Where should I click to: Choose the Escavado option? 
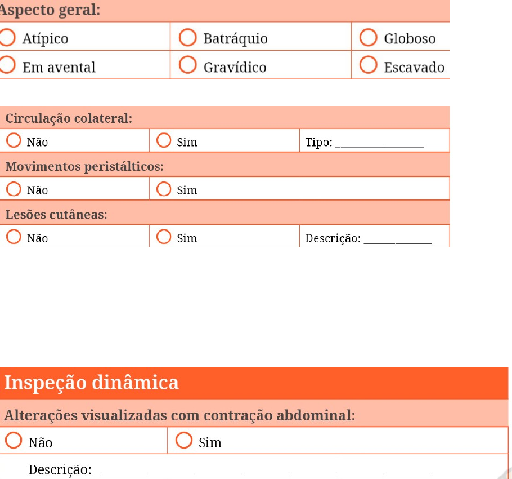coord(369,65)
